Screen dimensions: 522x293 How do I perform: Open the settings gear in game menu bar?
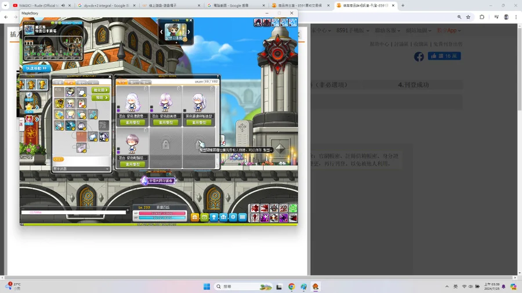[x=233, y=217]
